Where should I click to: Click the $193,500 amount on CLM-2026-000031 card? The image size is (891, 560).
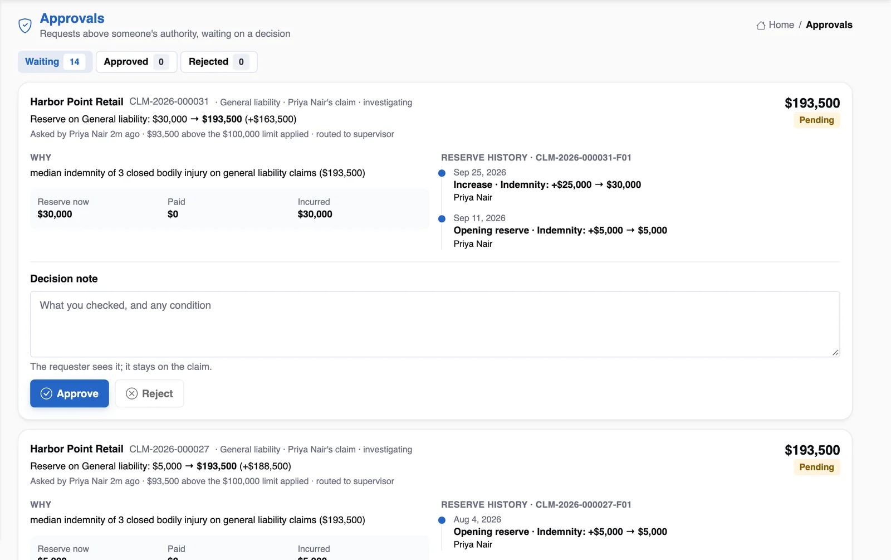coord(812,103)
